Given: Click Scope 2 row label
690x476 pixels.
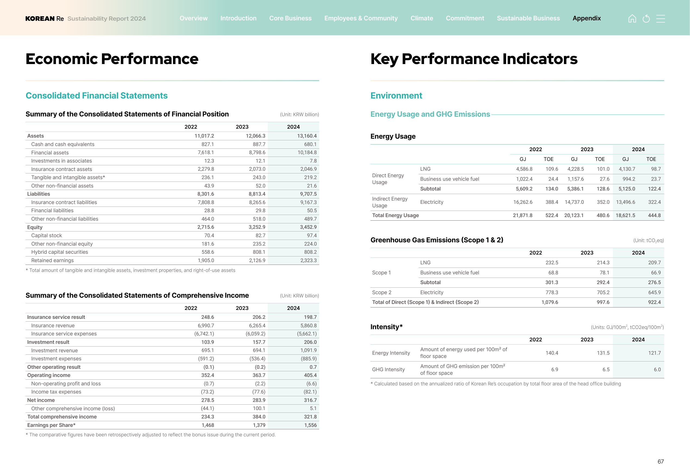Looking at the screenshot, I should pyautogui.click(x=382, y=292).
